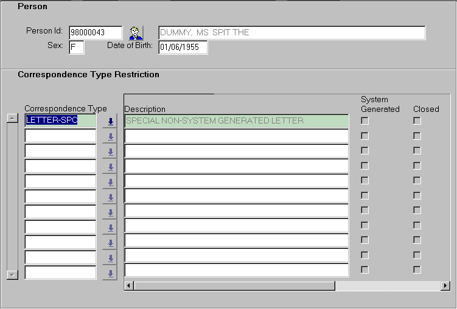Click the person lookup icon beside Person Id
This screenshot has height=309, width=457.
[x=135, y=33]
